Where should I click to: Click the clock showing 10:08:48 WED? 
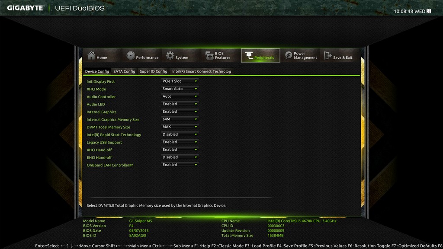(409, 11)
